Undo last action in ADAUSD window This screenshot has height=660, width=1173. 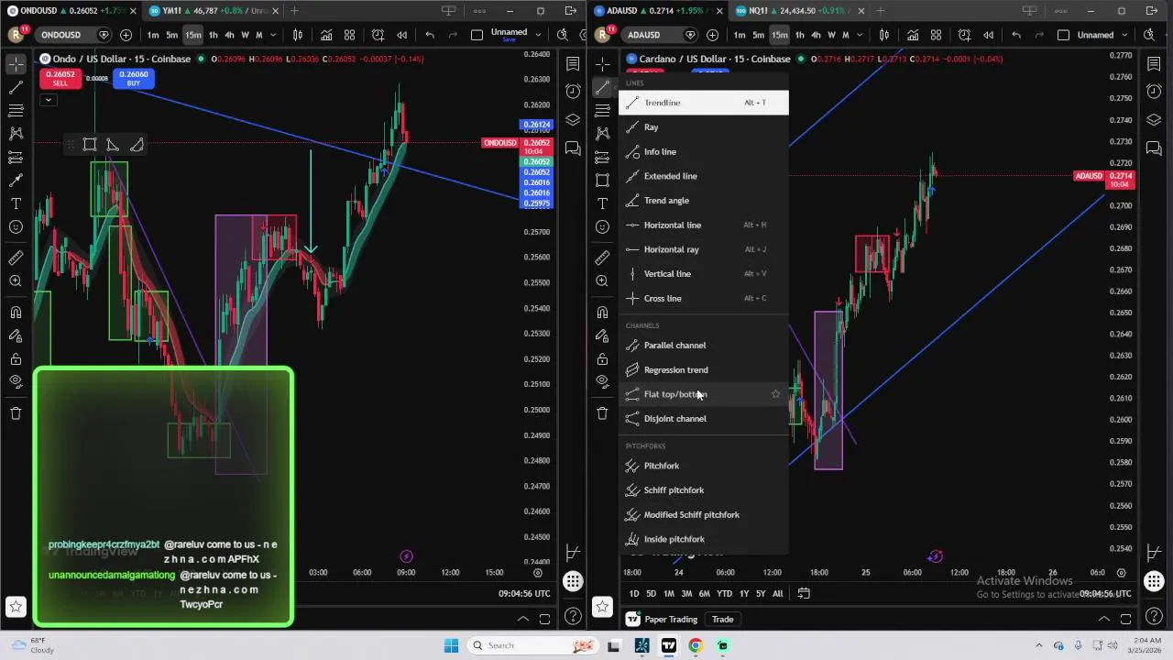point(1016,35)
